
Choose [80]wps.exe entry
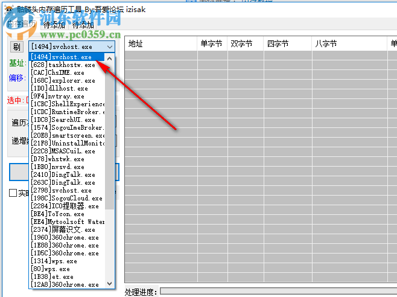tap(67, 269)
